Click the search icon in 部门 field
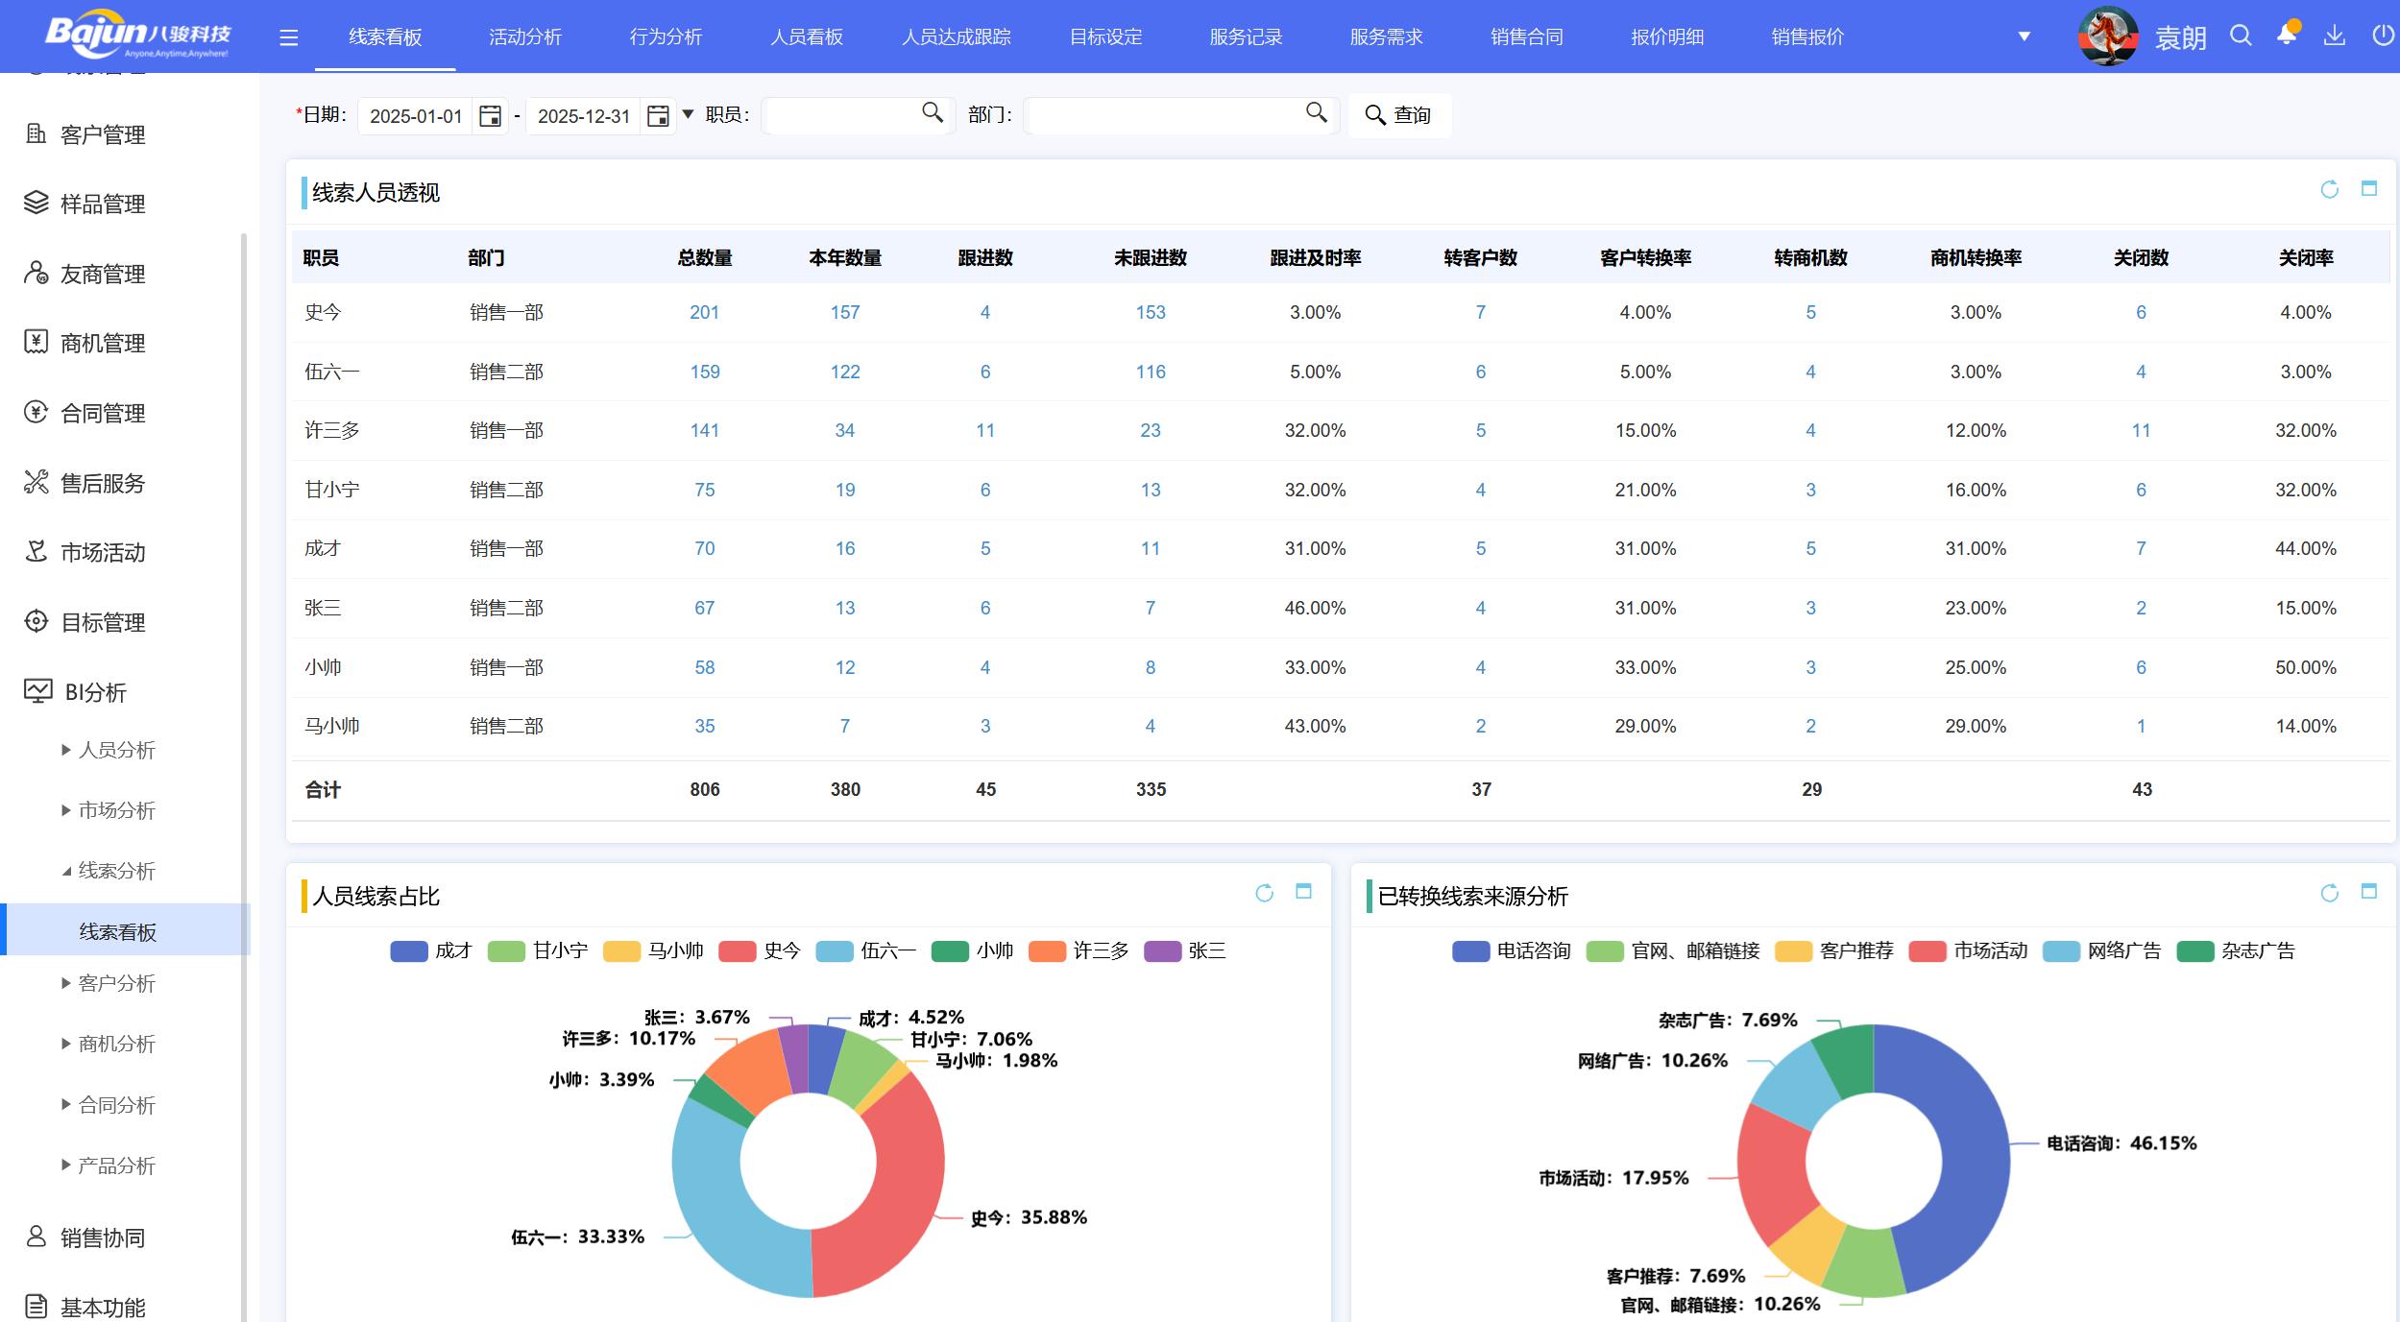Image resolution: width=2400 pixels, height=1322 pixels. coord(1316,113)
